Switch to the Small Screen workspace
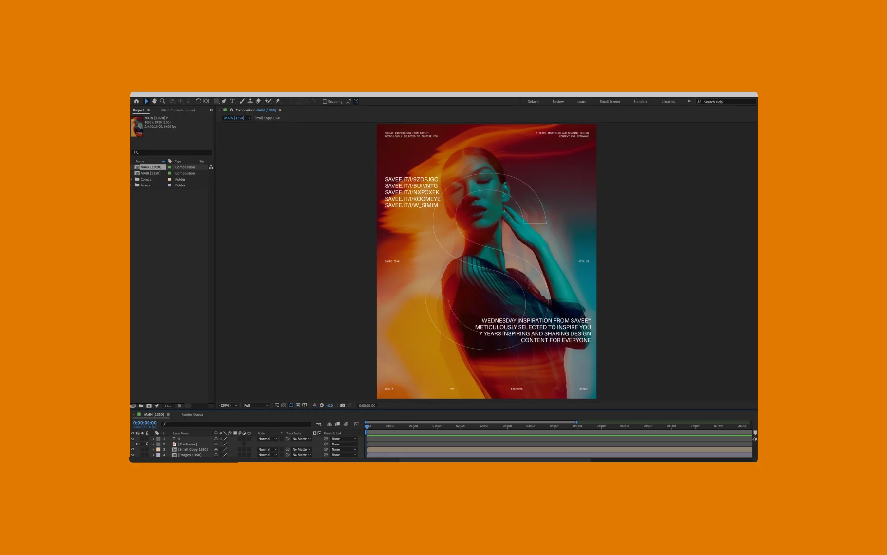Viewport: 887px width, 555px height. [x=610, y=102]
